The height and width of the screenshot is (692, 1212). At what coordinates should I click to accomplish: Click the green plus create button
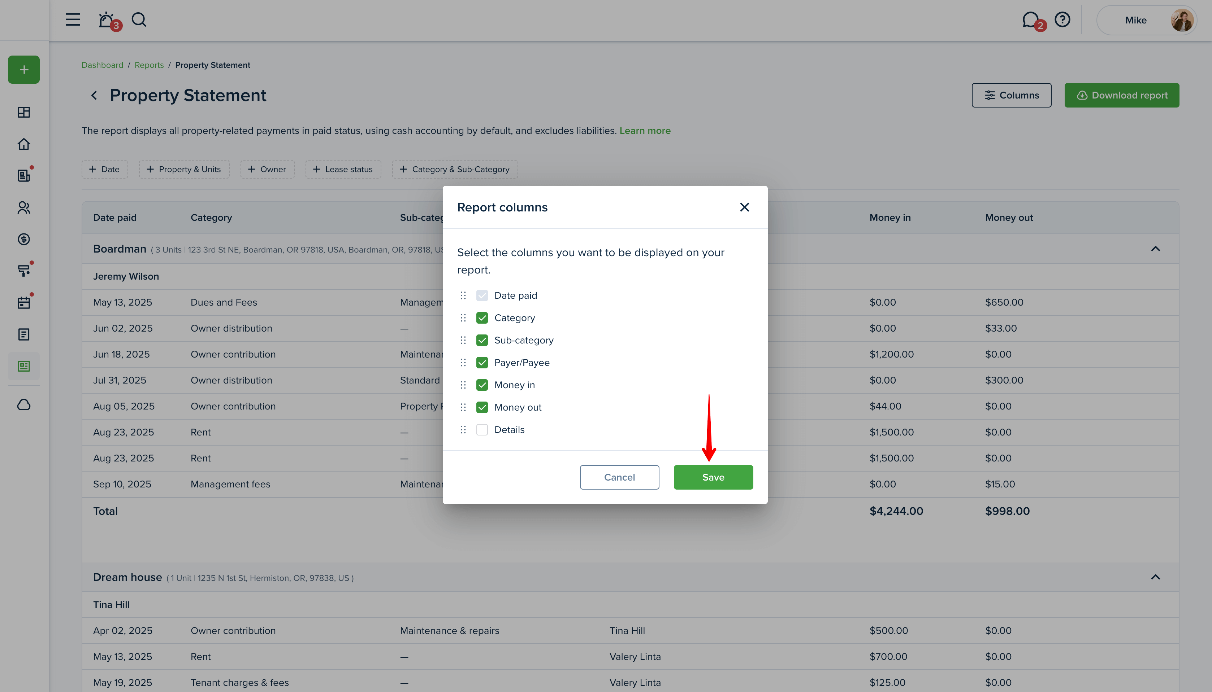pos(24,69)
